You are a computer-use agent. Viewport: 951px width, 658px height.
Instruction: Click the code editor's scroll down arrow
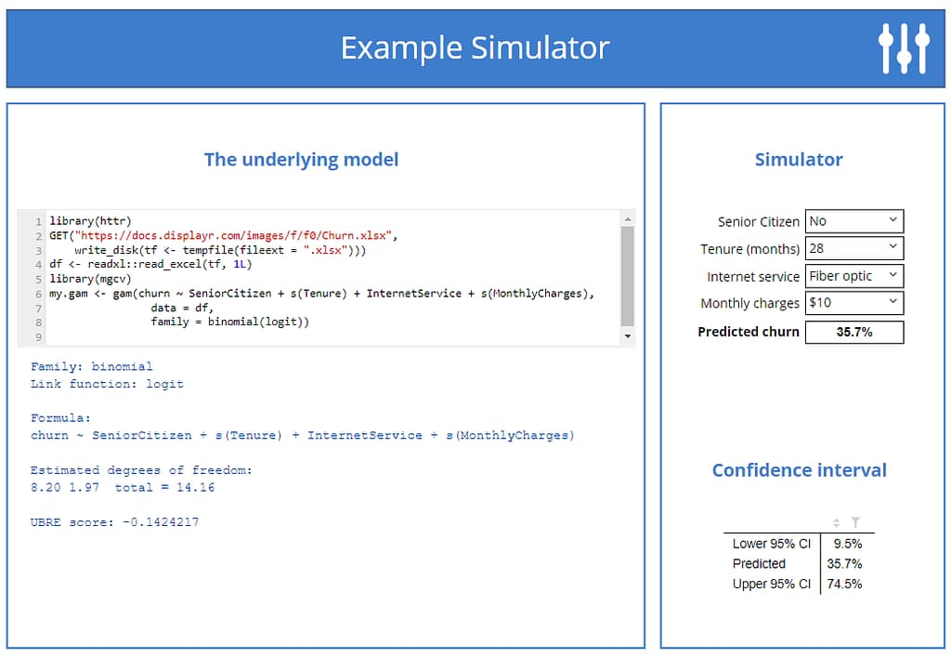(x=628, y=336)
